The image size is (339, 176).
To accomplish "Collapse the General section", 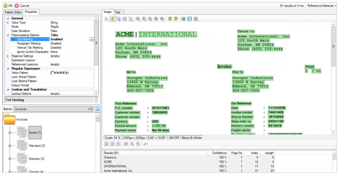I will pyautogui.click(x=8, y=18).
